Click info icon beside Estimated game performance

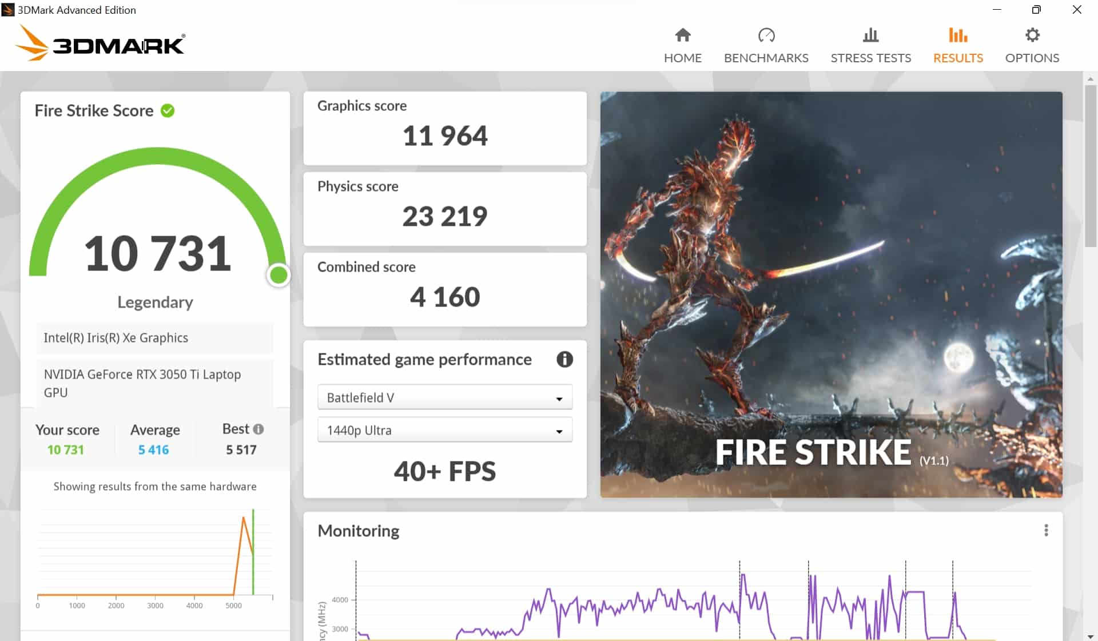pyautogui.click(x=564, y=359)
